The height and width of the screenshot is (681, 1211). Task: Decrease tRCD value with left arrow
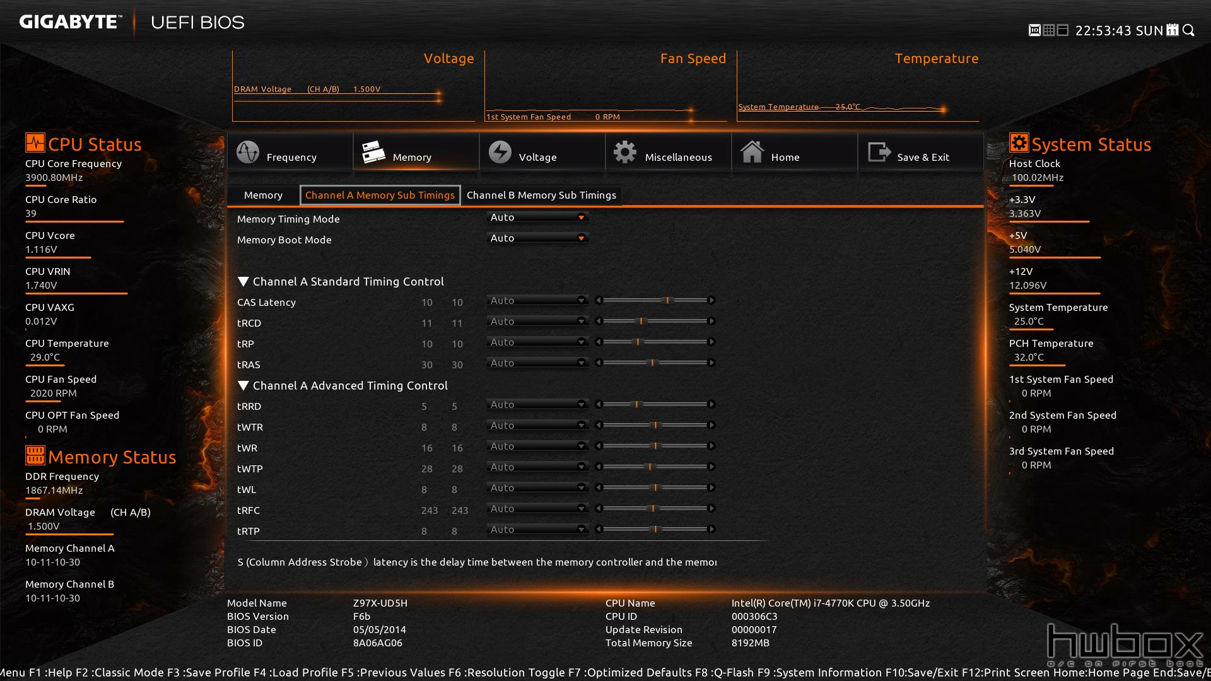click(x=599, y=321)
